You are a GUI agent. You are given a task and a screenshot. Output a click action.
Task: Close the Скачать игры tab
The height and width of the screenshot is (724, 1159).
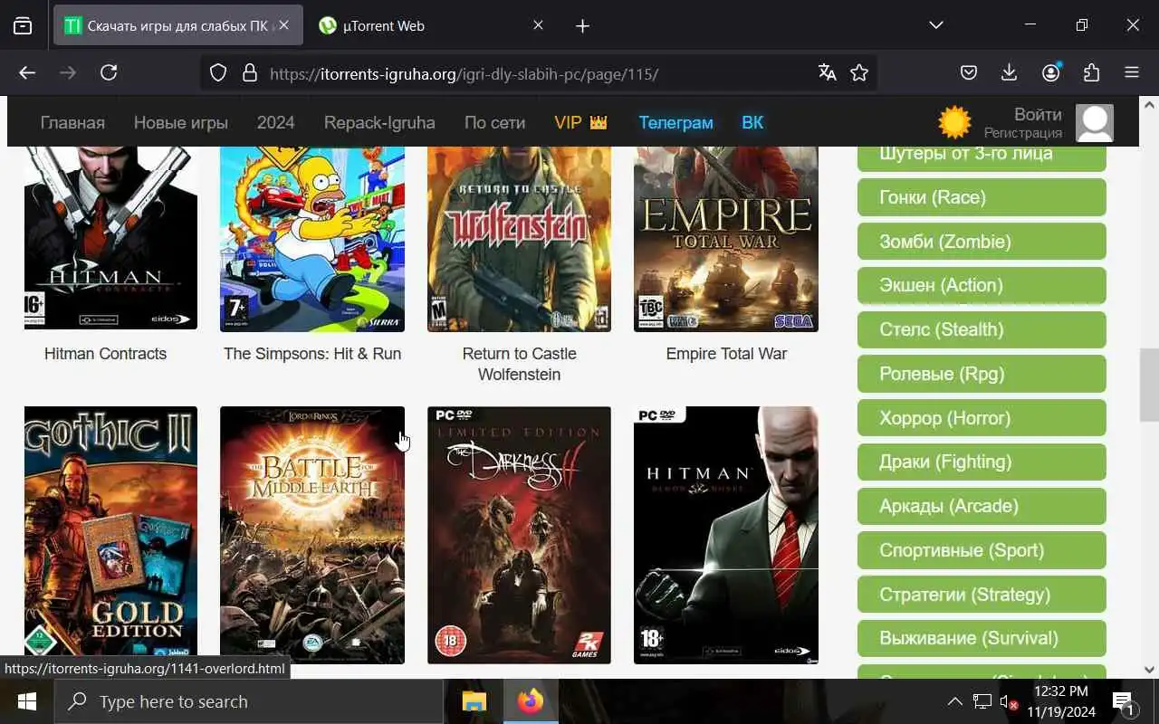(283, 25)
